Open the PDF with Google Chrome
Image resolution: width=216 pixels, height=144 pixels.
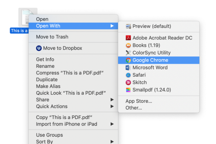(x=159, y=60)
